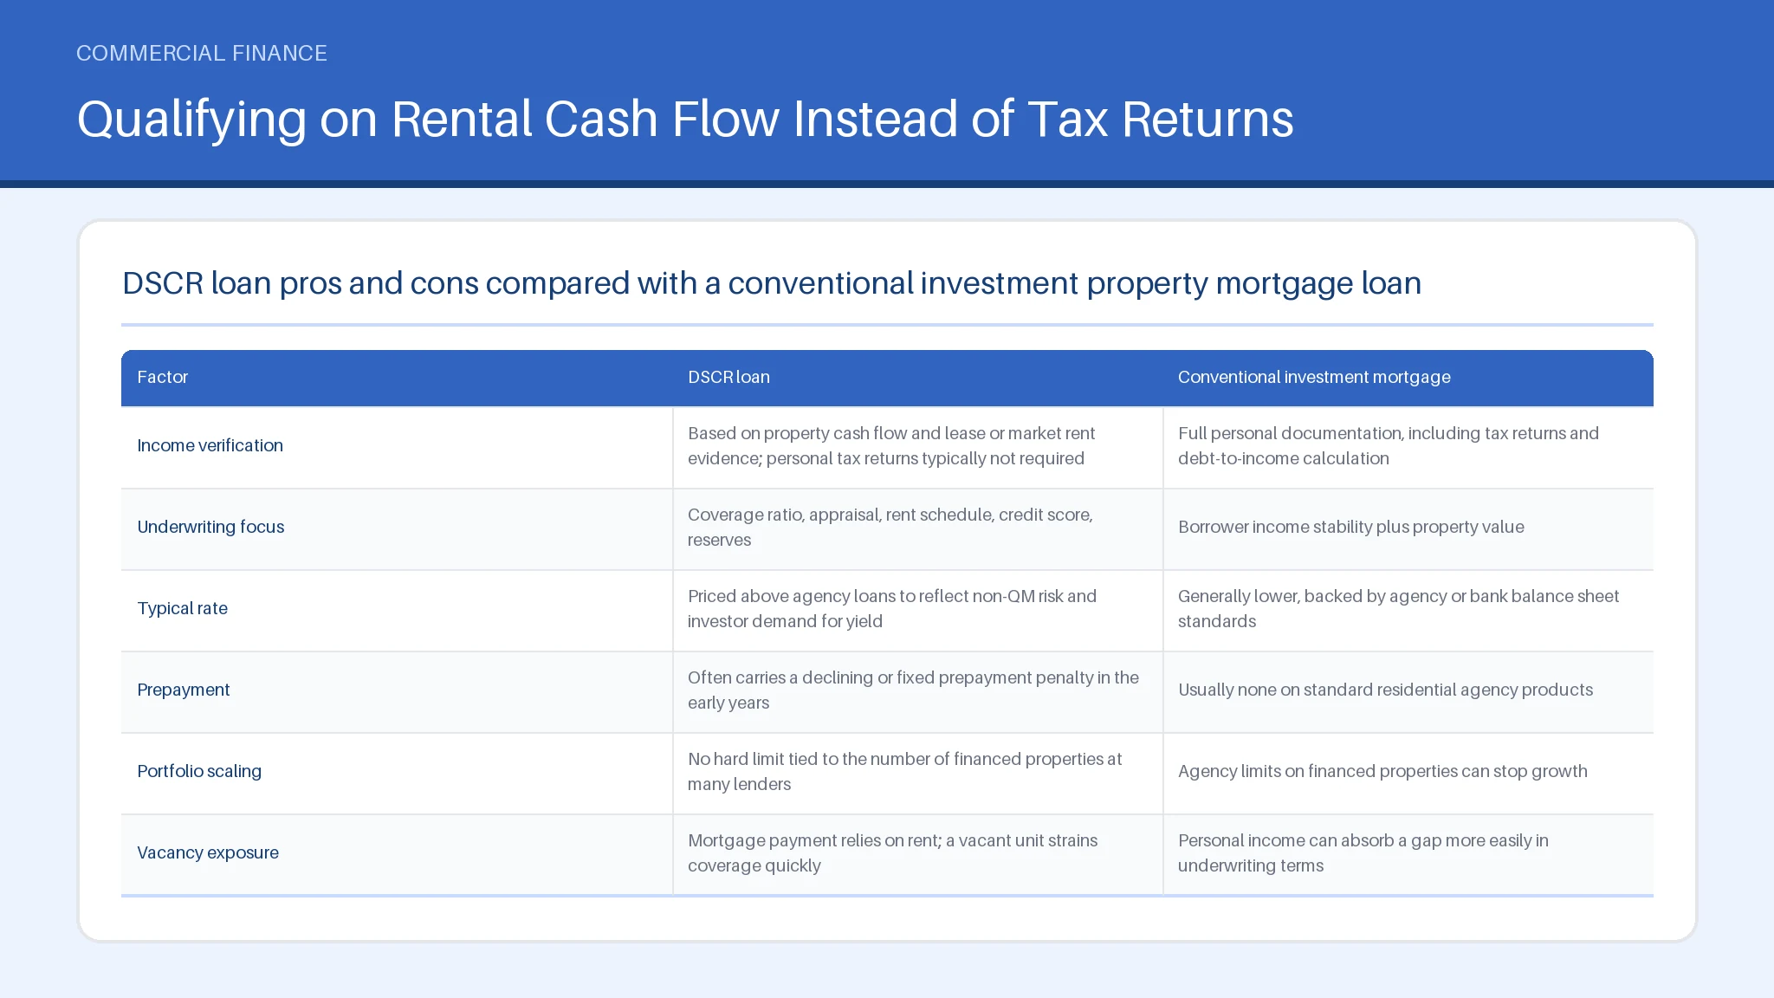Click the DSCR loan pros and cons subtitle

click(772, 283)
